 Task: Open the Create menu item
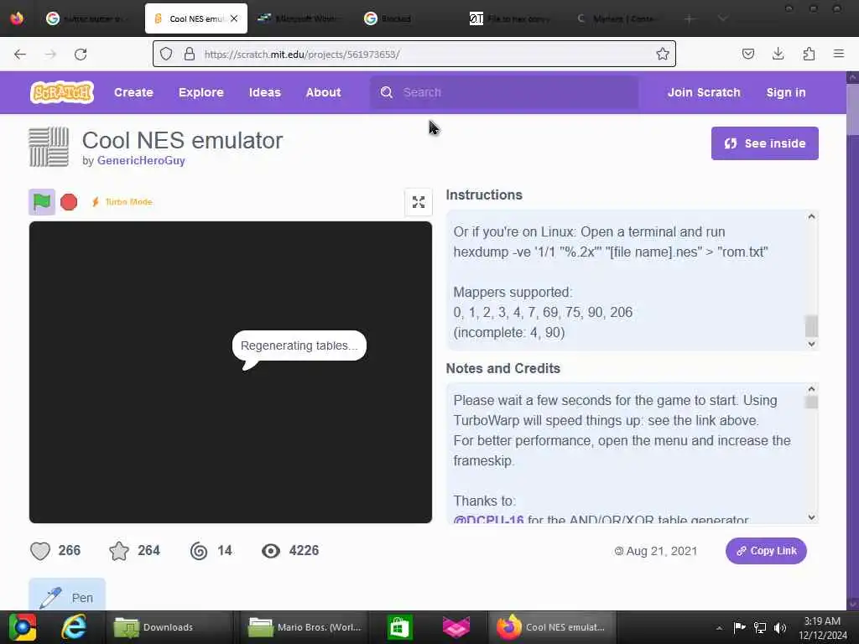(133, 92)
